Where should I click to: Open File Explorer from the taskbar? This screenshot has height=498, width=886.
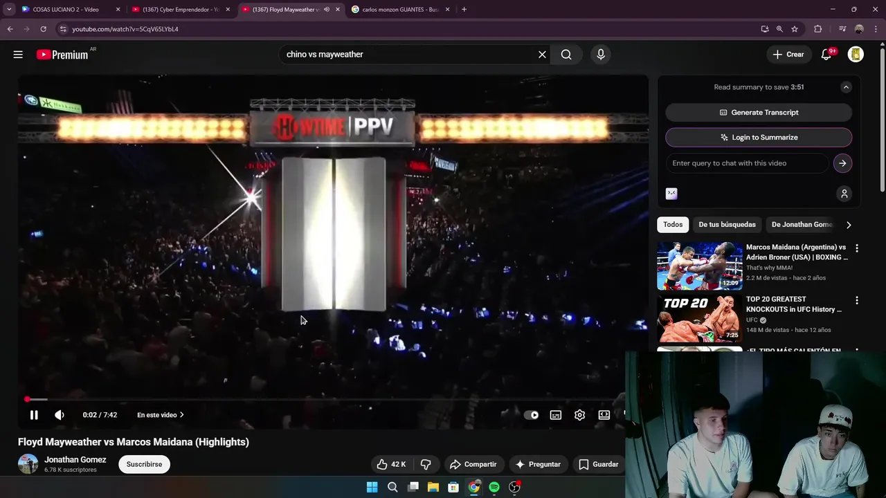click(x=433, y=487)
